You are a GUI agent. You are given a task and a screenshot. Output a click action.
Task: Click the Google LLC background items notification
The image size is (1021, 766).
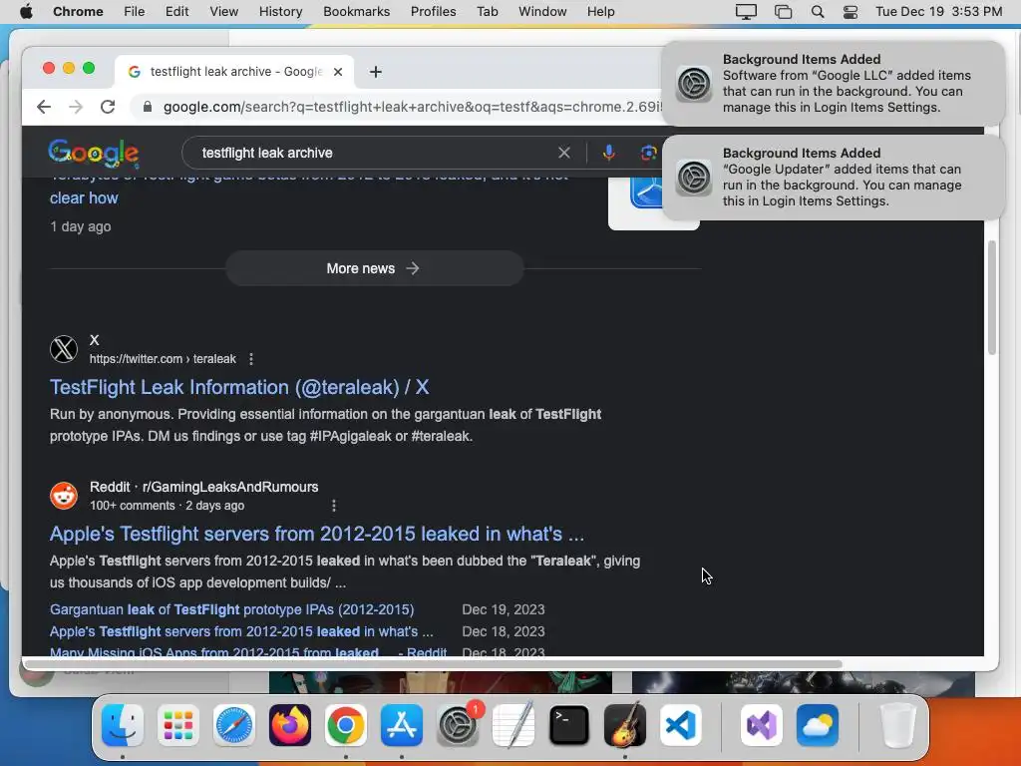833,84
